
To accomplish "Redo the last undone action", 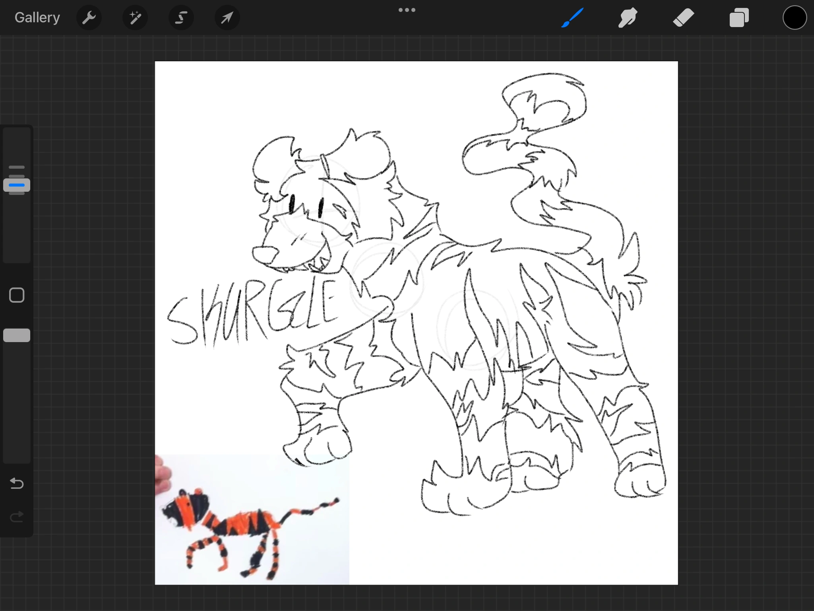I will point(17,517).
